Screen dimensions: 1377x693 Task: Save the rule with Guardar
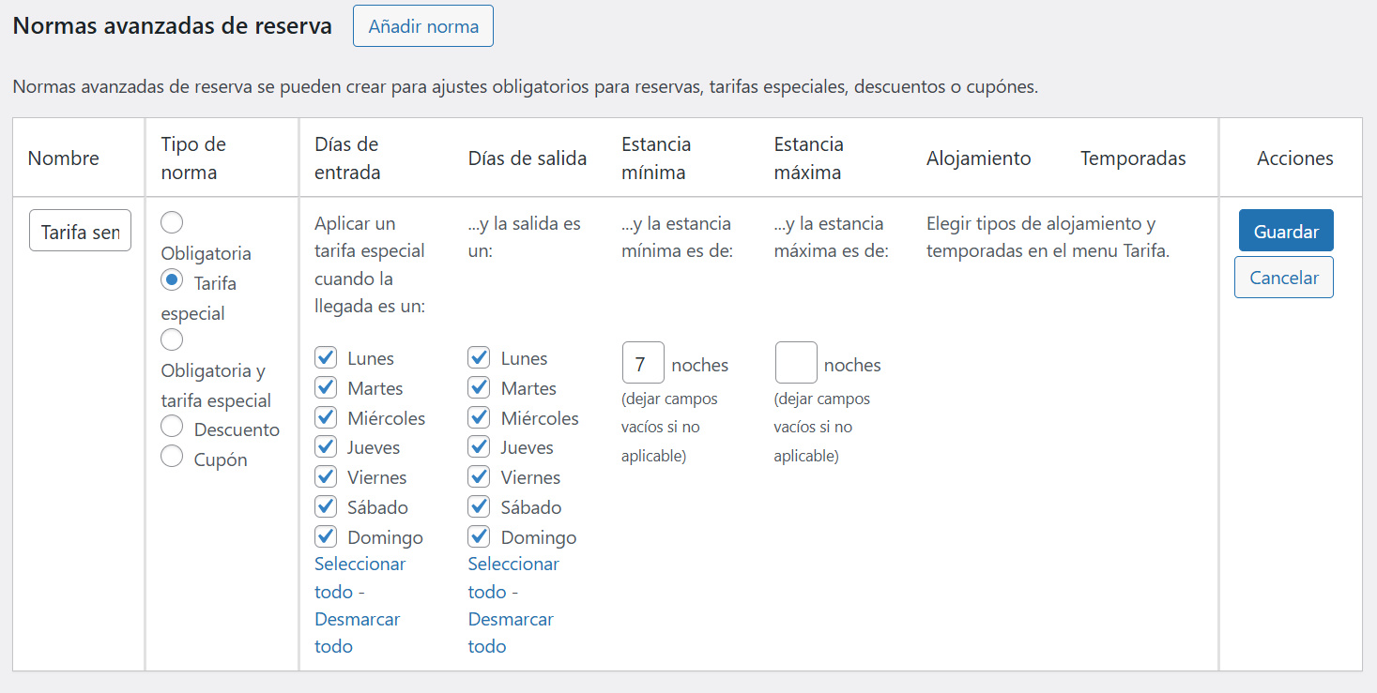point(1285,231)
